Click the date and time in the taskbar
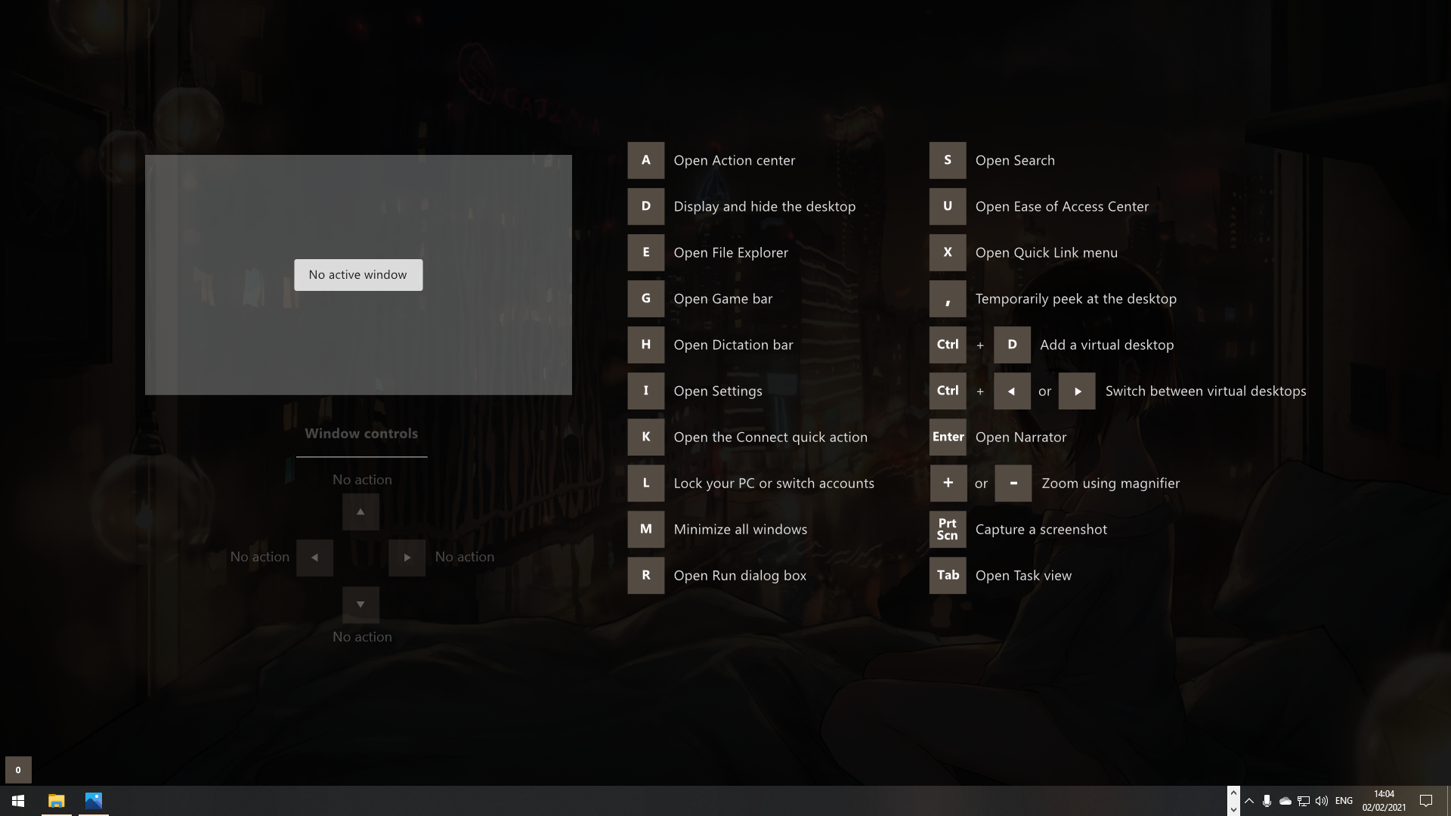This screenshot has height=816, width=1451. tap(1384, 801)
